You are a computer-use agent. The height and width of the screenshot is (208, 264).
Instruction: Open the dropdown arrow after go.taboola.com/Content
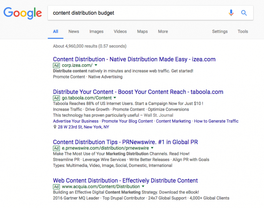[x=115, y=98]
